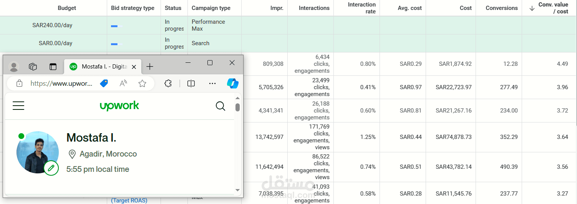Sort by Conv. value / cost column arrow
The image size is (577, 204).
[x=532, y=8]
